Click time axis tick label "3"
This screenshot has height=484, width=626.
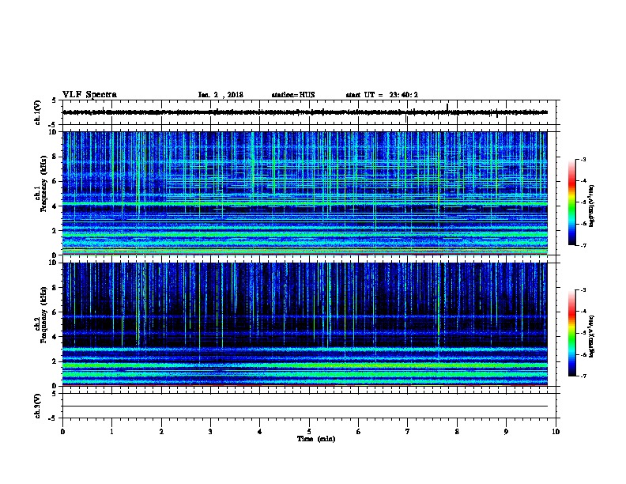[x=210, y=432]
